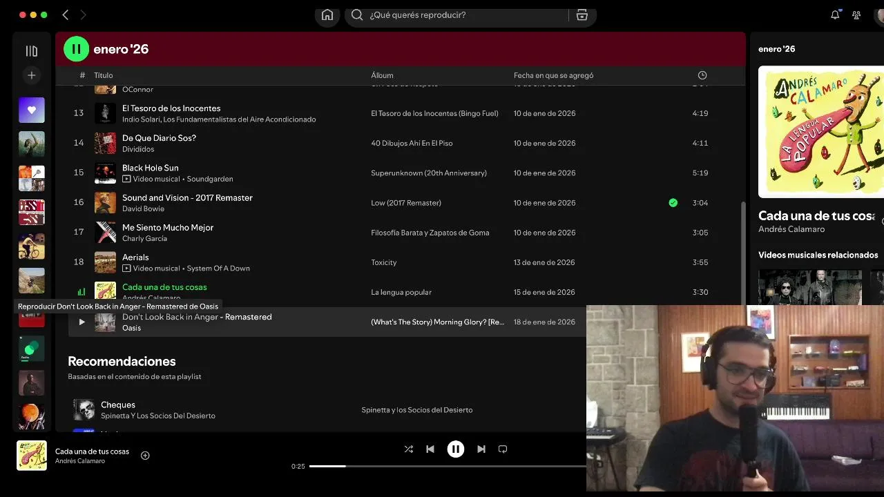Select track Sound and Vision - 2017 Remaster
Viewport: 884px width, 497px height.
(x=187, y=197)
